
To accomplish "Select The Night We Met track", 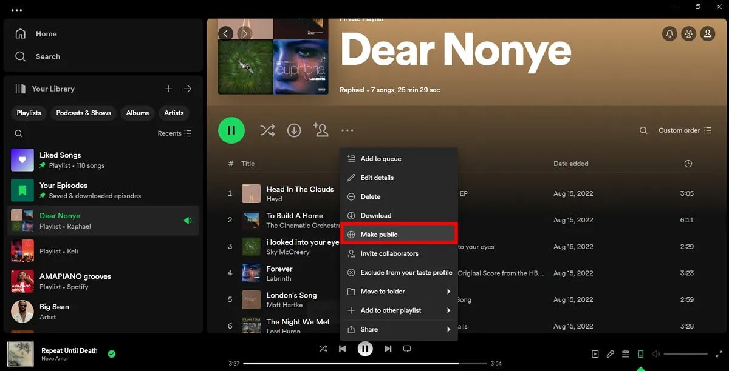I will tap(298, 322).
